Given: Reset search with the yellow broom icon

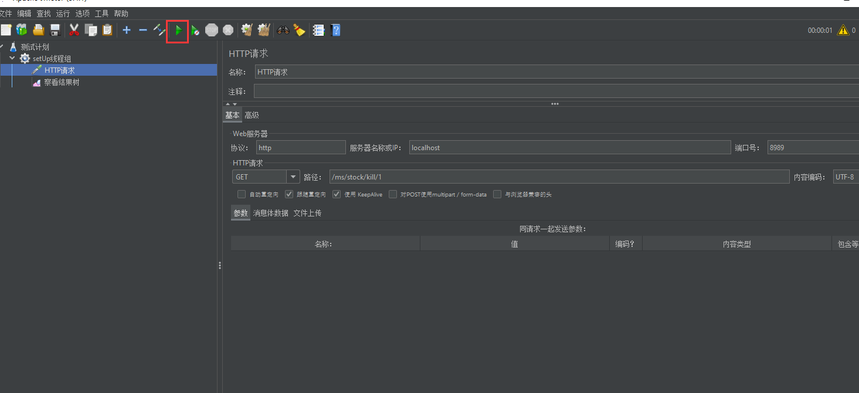Looking at the screenshot, I should (x=300, y=30).
